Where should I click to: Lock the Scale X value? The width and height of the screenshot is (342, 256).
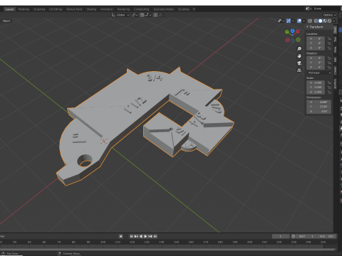pos(329,82)
